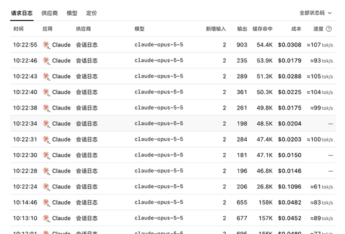The image size is (345, 234).
Task: Click the 应用 column header
Action: point(47,29)
